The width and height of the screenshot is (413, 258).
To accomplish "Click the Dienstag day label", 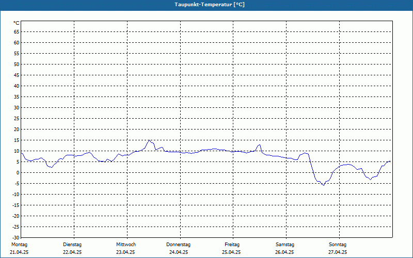I will point(72,245).
